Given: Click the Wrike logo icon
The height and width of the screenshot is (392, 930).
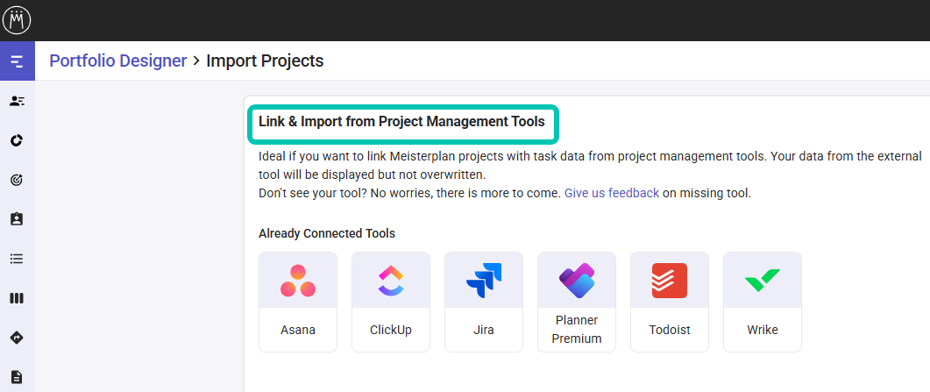Looking at the screenshot, I should (x=763, y=281).
